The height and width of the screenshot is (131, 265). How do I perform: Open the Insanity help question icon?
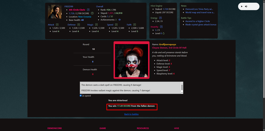[161, 27]
